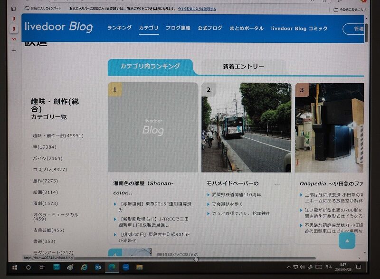Open a new tab with the plus icon

(14, 51)
